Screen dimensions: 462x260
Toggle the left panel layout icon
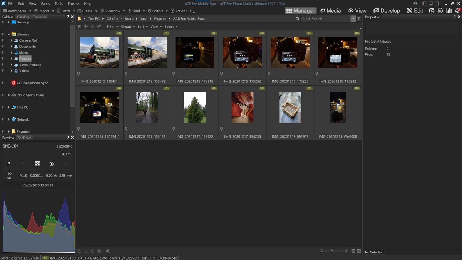[424, 3]
